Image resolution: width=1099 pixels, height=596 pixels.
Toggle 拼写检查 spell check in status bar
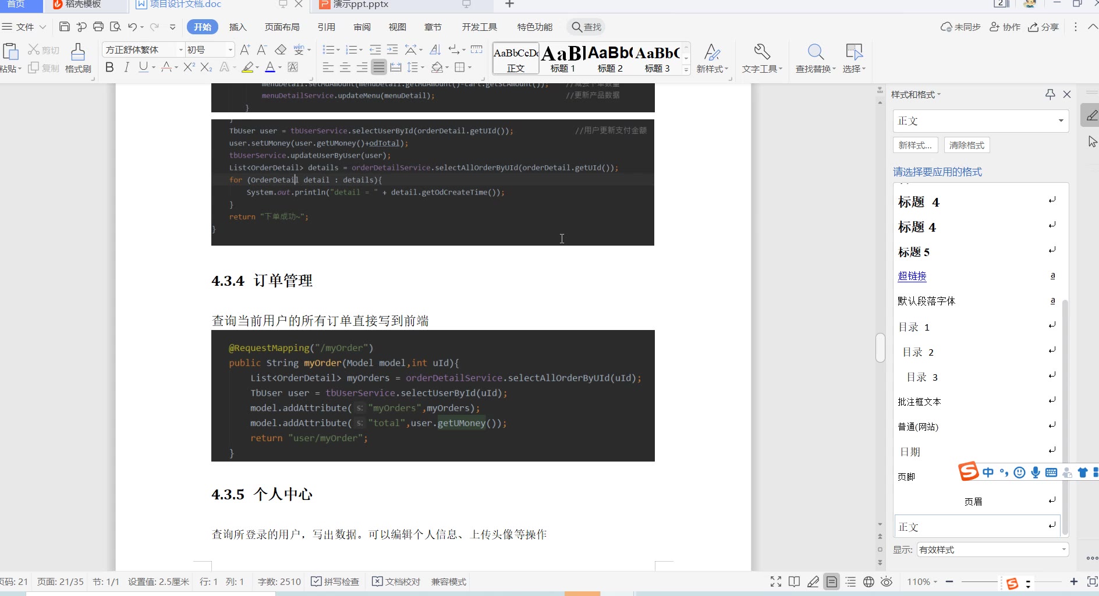pos(335,581)
